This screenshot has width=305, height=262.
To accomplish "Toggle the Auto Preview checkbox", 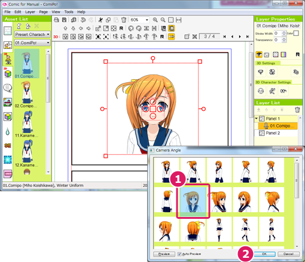I will pyautogui.click(x=179, y=254).
